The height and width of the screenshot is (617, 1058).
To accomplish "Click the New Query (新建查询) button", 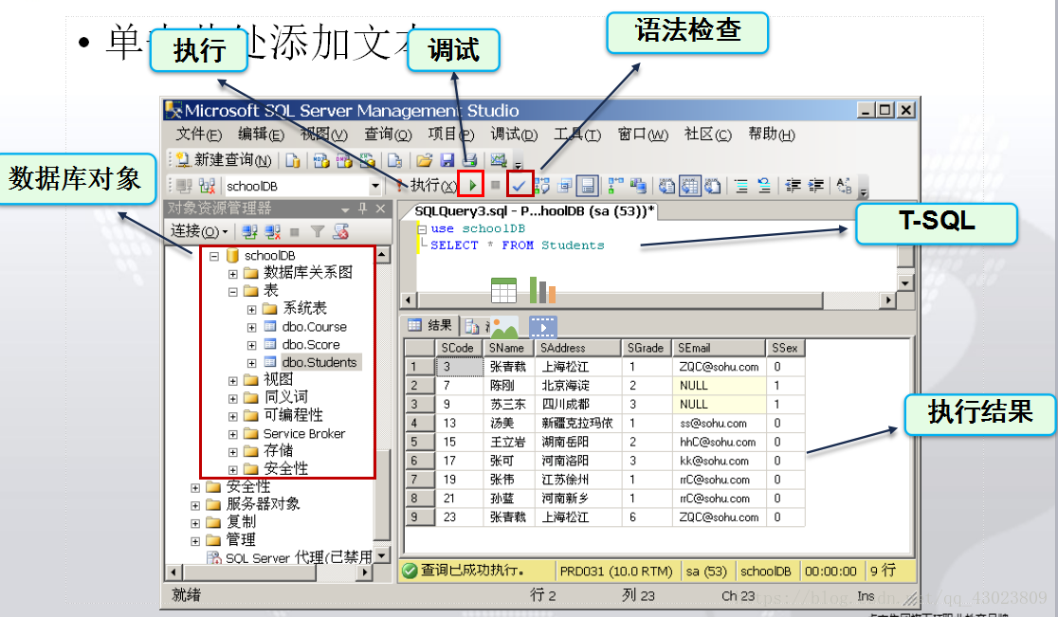I will click(224, 160).
